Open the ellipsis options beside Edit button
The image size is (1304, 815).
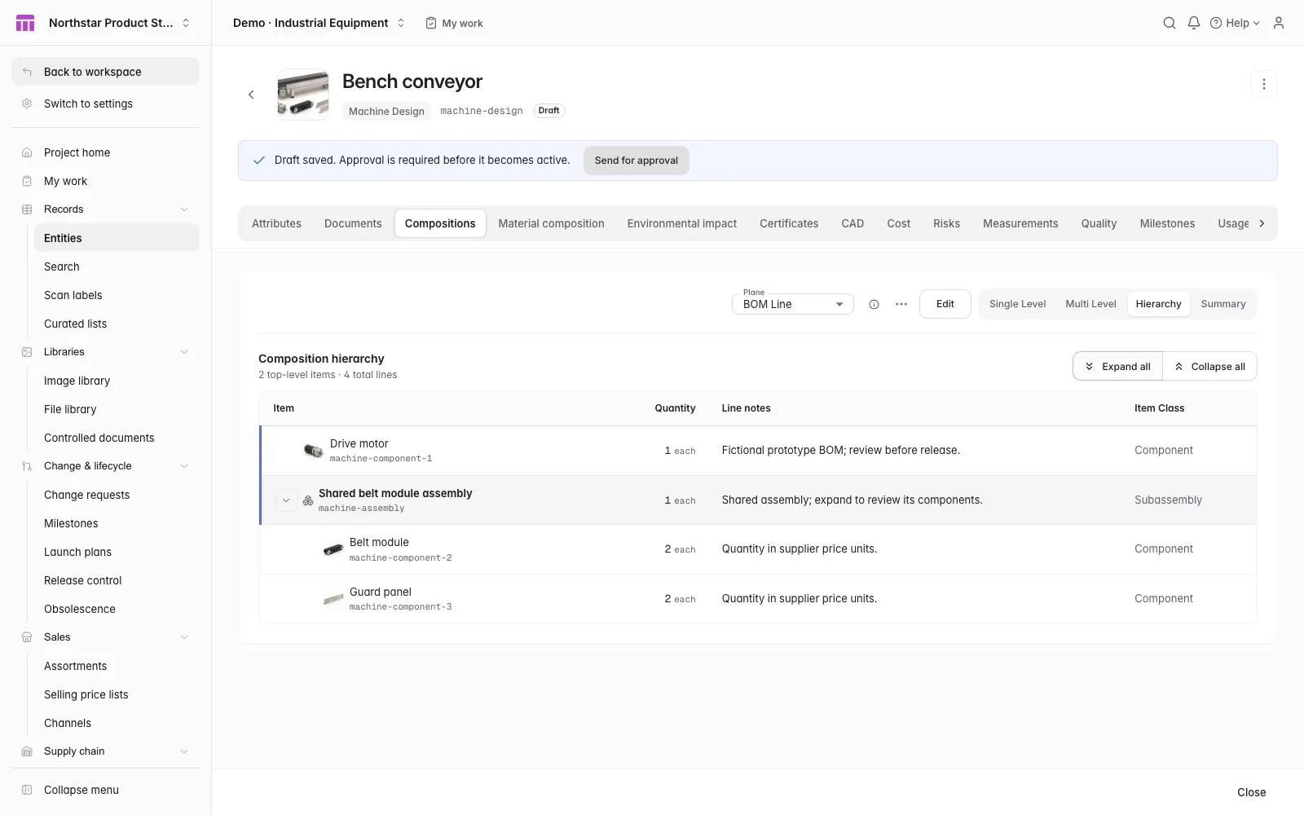click(x=901, y=304)
